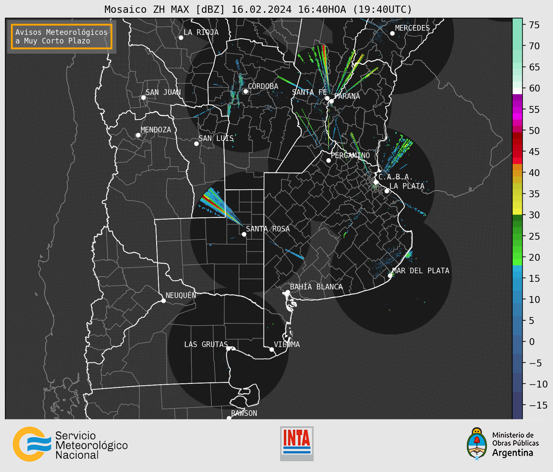This screenshot has width=553, height=472.
Task: Click the PARANÁ city marker
Action: (x=331, y=101)
